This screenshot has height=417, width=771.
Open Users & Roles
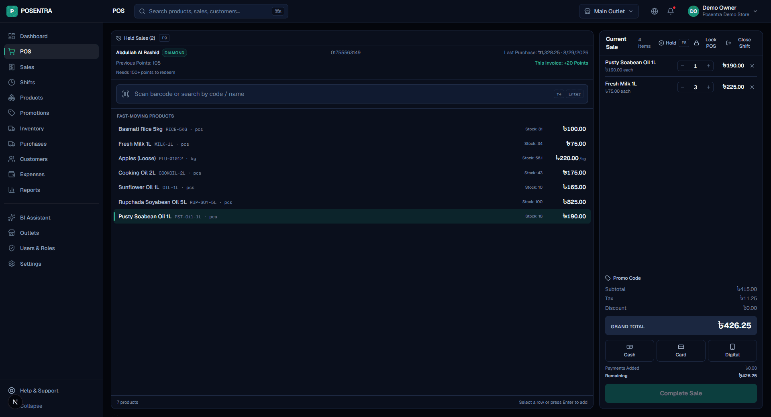51,248
